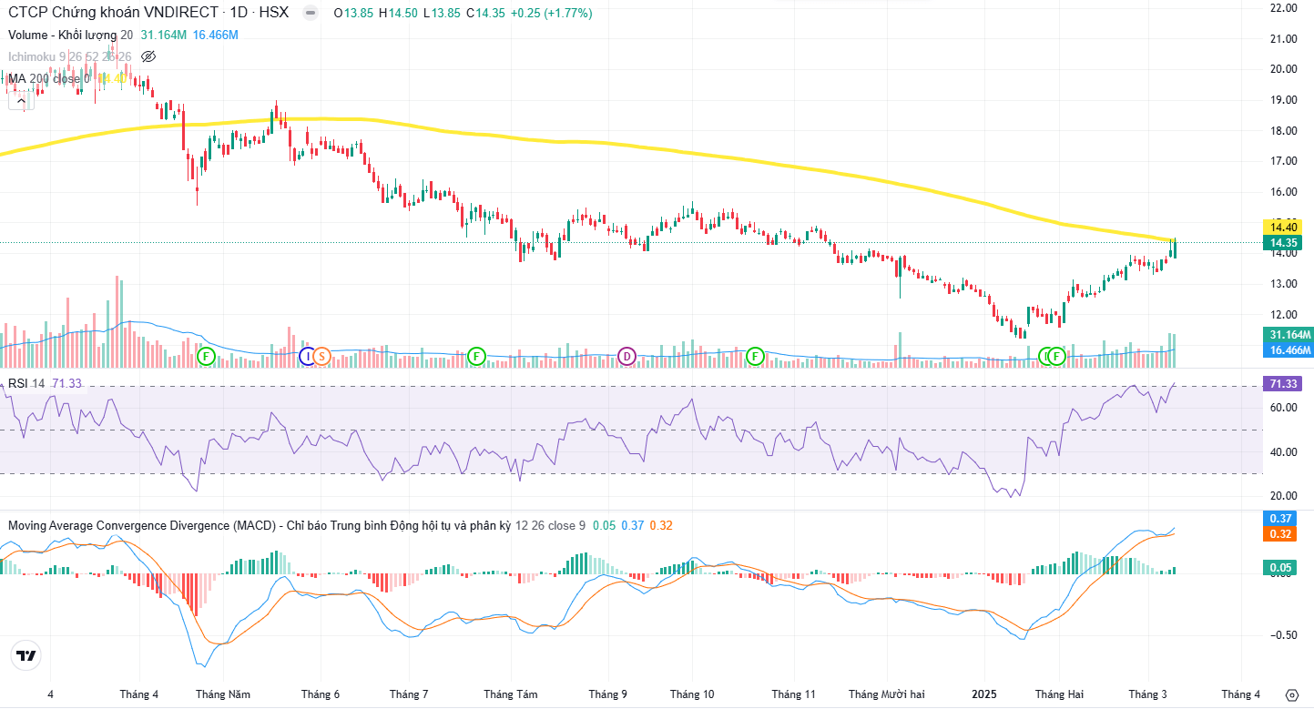Select the MACD indicator legend title
This screenshot has height=709, width=1314.
pos(259,525)
